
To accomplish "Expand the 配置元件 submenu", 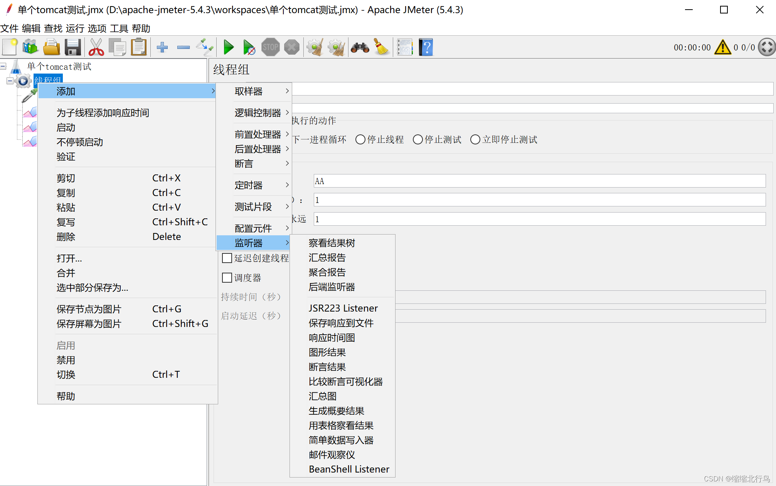I will click(x=254, y=228).
